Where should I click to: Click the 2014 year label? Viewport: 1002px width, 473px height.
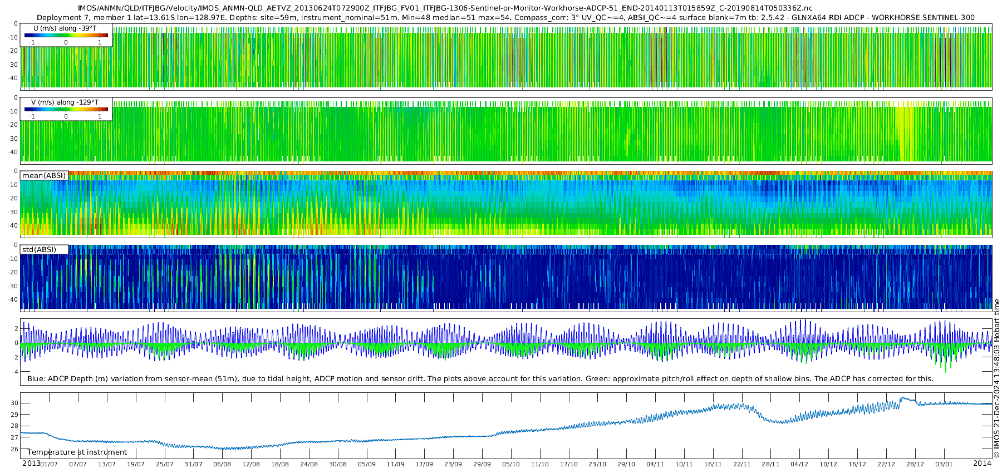982,464
